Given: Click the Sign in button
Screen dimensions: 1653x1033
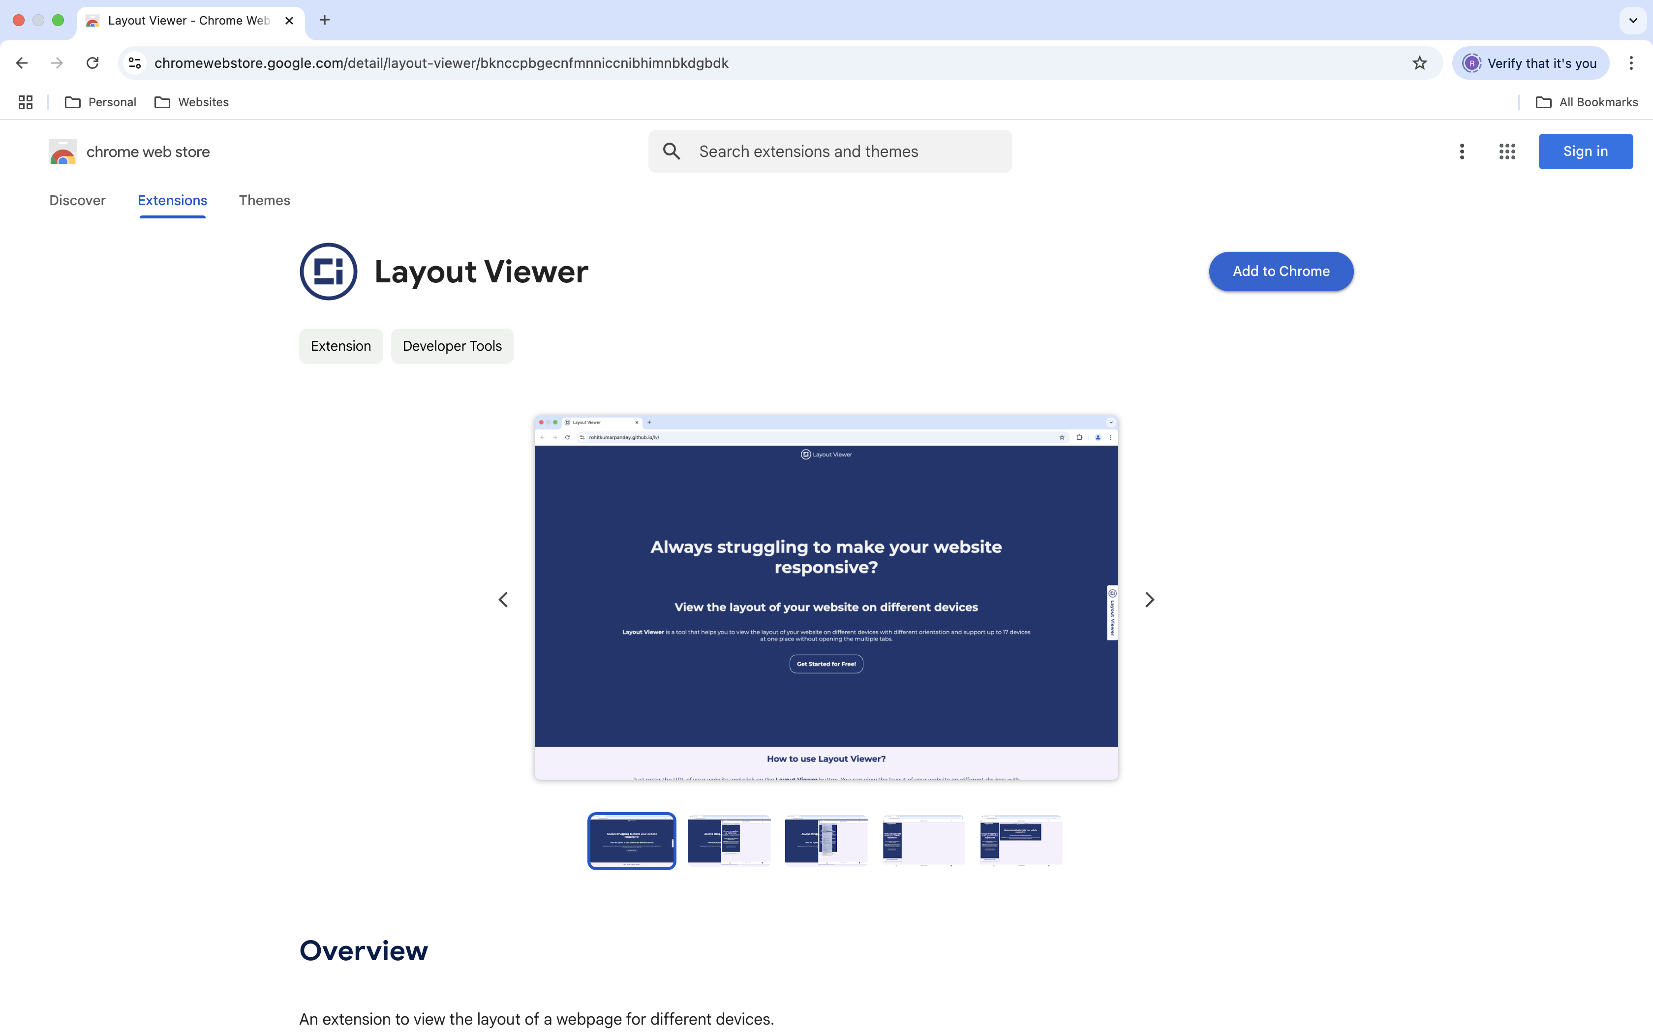Looking at the screenshot, I should (x=1586, y=152).
